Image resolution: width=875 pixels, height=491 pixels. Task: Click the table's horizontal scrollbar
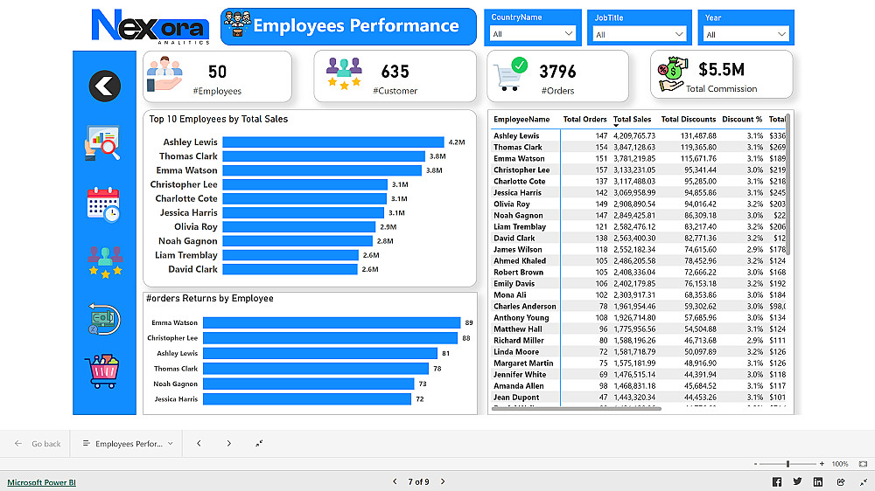(577, 409)
